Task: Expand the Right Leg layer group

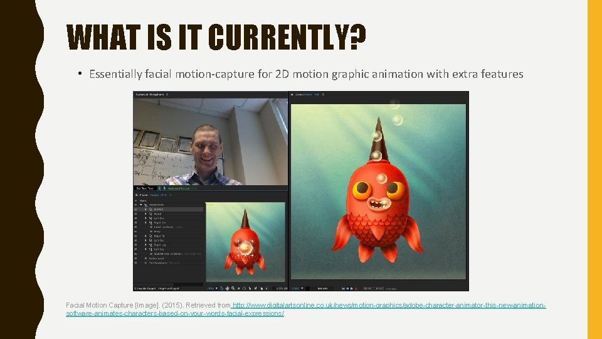Action: coord(145,245)
